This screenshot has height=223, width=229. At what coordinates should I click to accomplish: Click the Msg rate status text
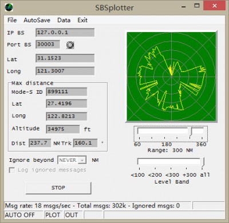[92, 206]
